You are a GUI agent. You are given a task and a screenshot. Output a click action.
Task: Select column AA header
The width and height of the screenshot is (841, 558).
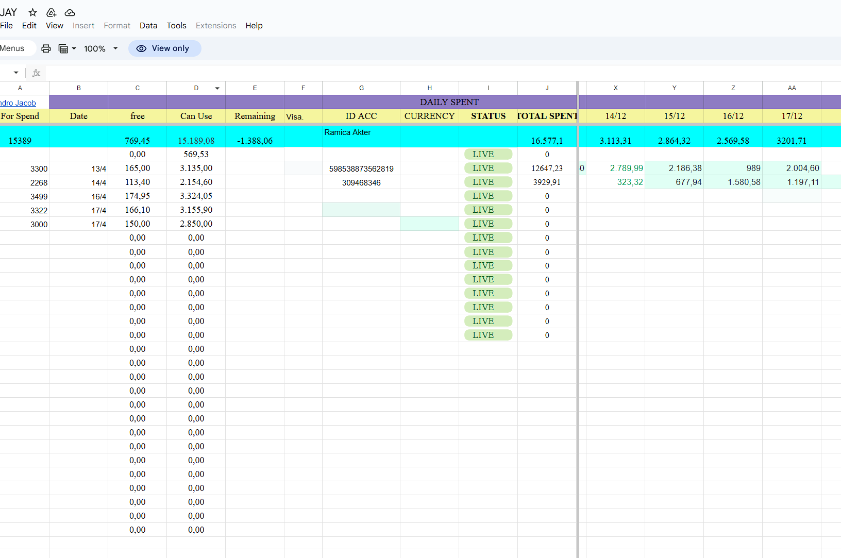(x=792, y=88)
